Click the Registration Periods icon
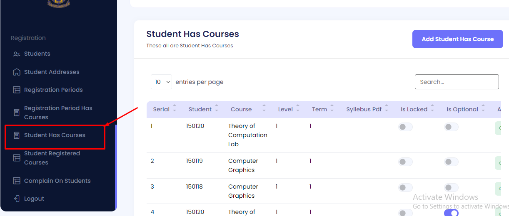The width and height of the screenshot is (509, 216). point(17,90)
